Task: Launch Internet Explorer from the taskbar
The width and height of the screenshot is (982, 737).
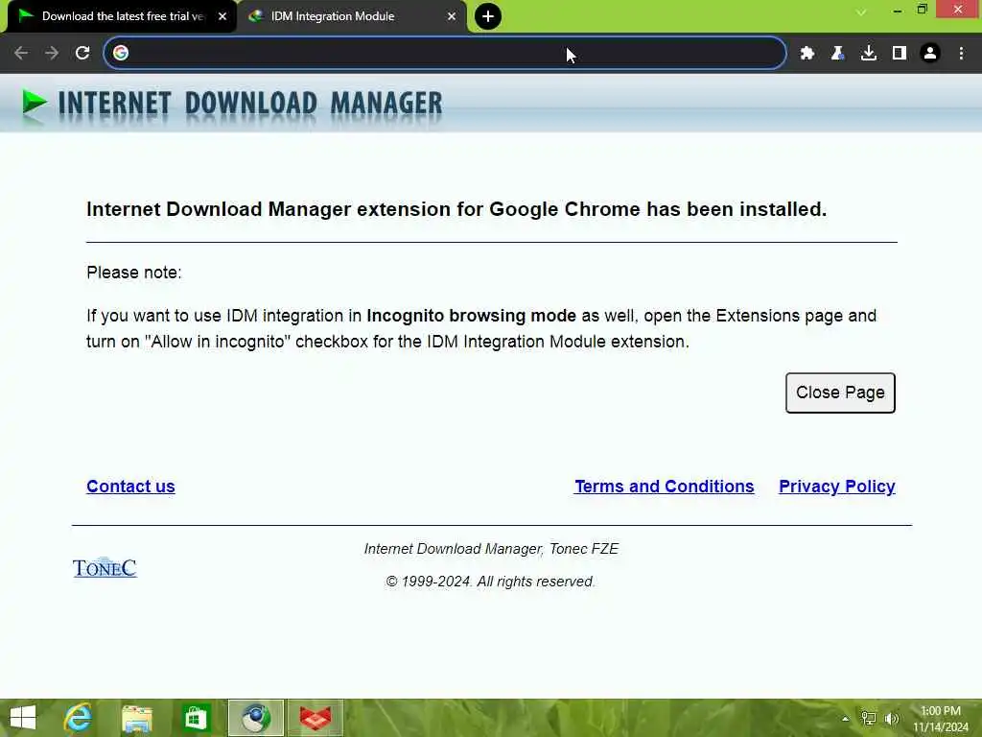Action: tap(79, 718)
